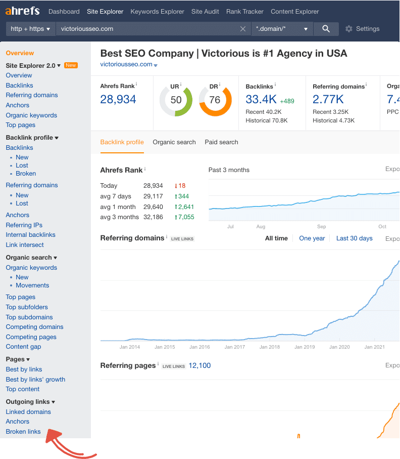Image resolution: width=400 pixels, height=459 pixels.
Task: Click Ahrefs Rank value 28,934 in header
Action: pos(118,100)
